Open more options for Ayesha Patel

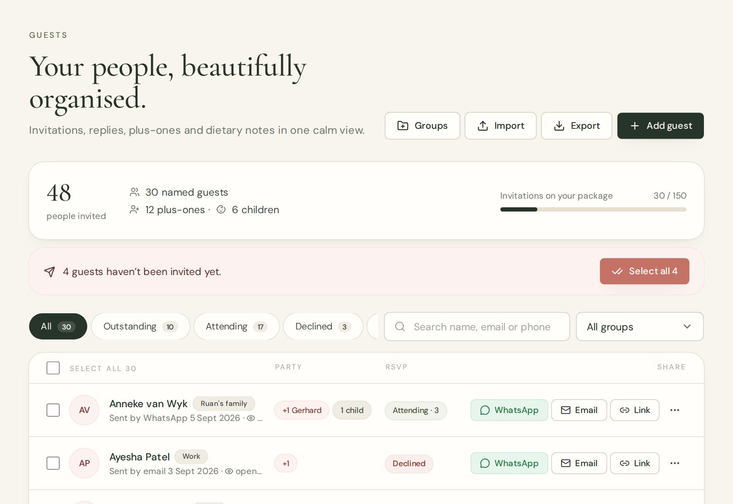pyautogui.click(x=674, y=463)
